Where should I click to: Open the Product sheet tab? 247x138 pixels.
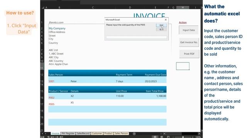[x=108, y=133]
